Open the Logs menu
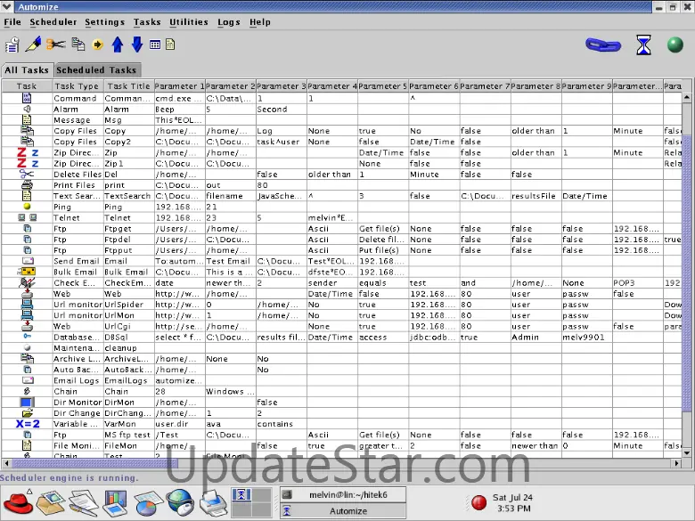 [x=228, y=21]
